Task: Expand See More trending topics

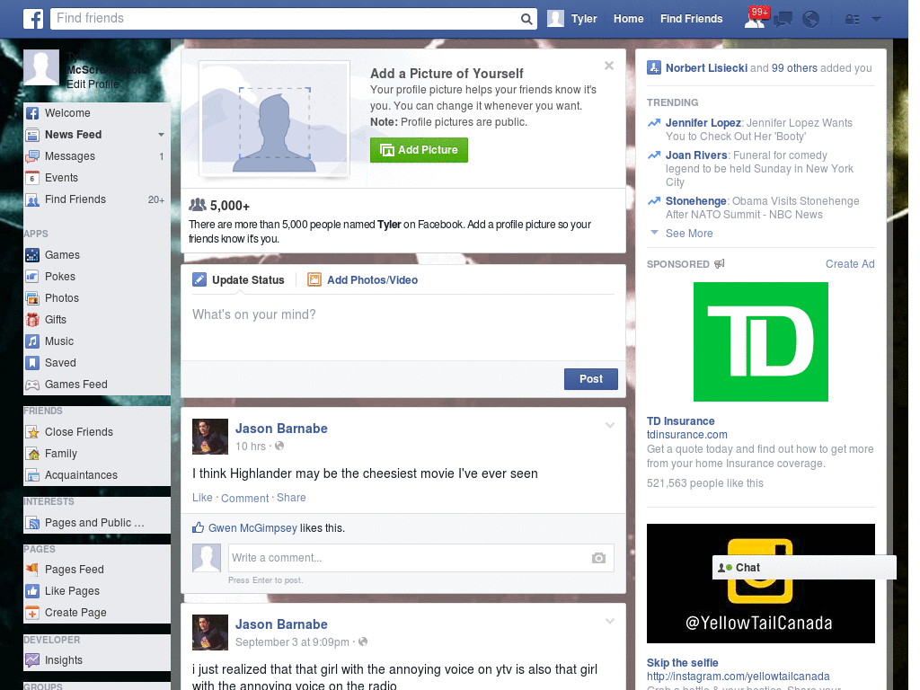Action: tap(689, 234)
